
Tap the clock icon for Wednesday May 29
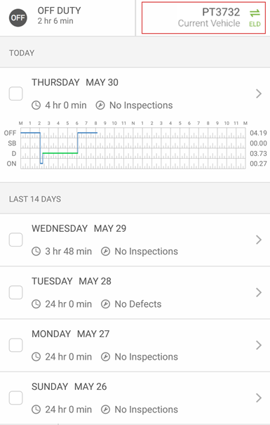click(x=36, y=251)
